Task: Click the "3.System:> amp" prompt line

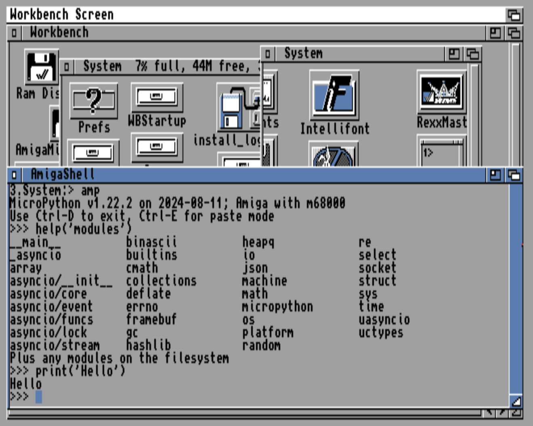Action: [x=55, y=190]
